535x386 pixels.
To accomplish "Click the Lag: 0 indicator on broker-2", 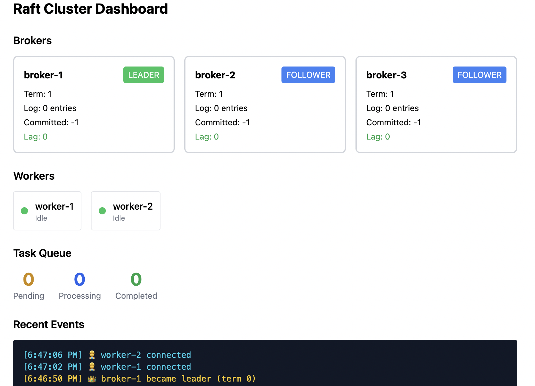I will coord(207,137).
